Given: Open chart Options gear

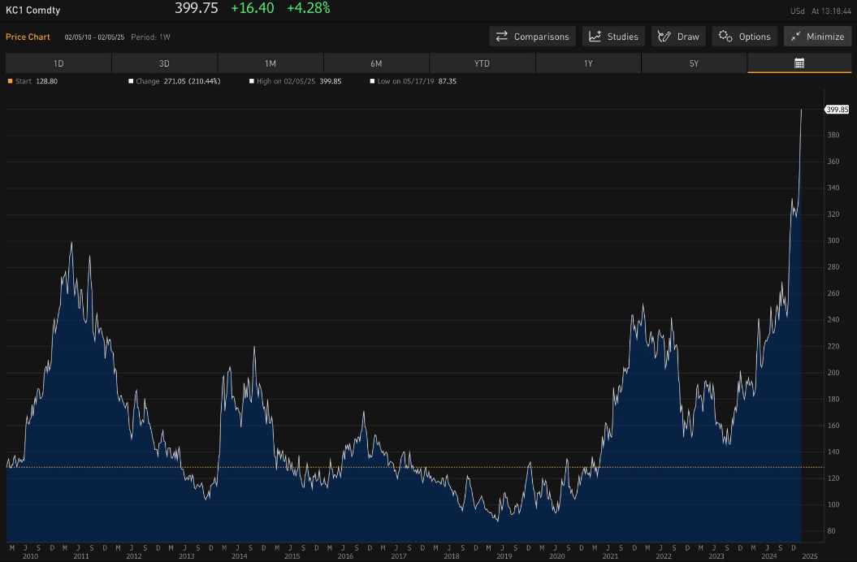Looking at the screenshot, I should pos(725,37).
